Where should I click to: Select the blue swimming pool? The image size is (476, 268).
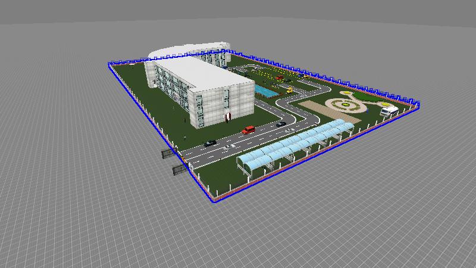click(265, 91)
